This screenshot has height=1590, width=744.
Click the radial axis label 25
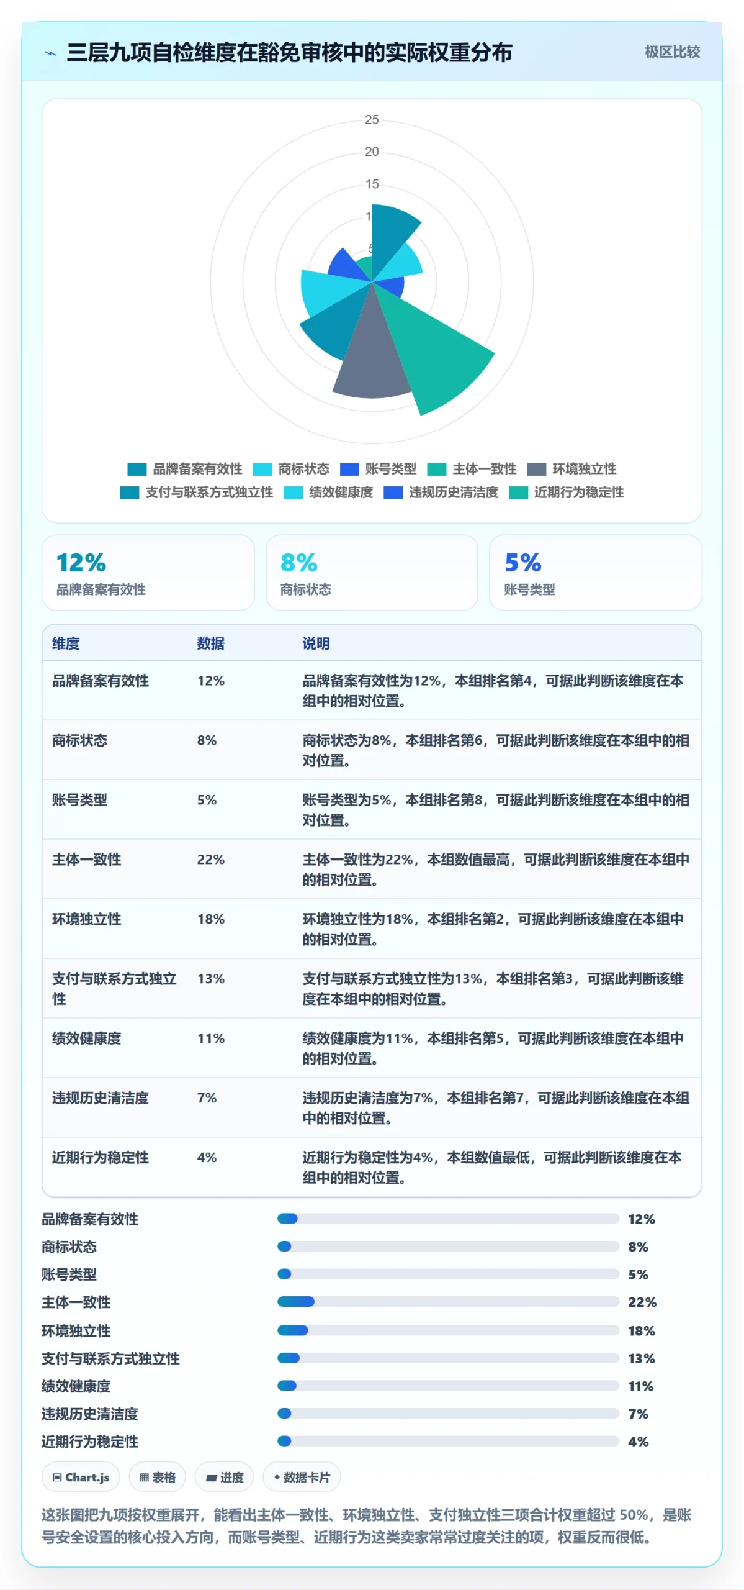click(372, 119)
